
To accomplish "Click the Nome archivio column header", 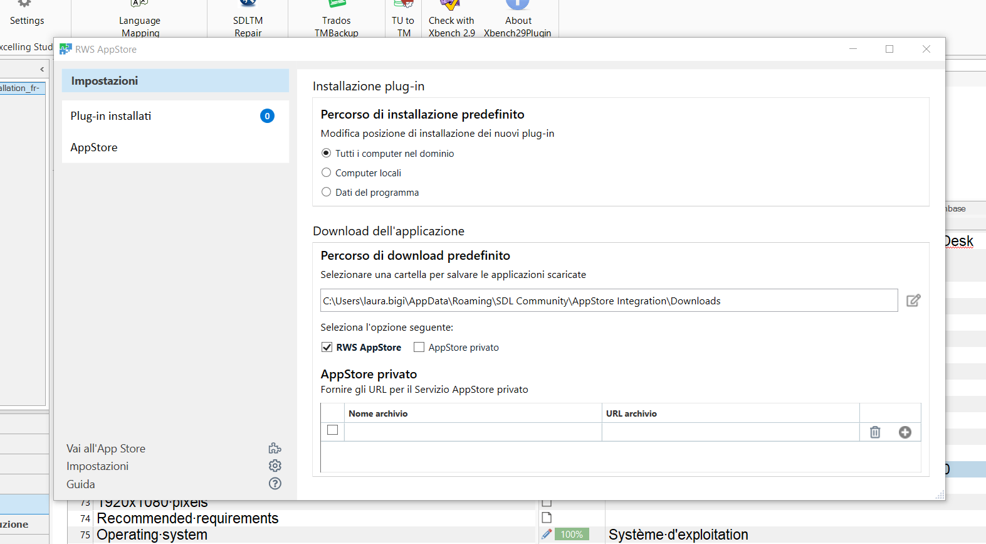I will (x=473, y=413).
